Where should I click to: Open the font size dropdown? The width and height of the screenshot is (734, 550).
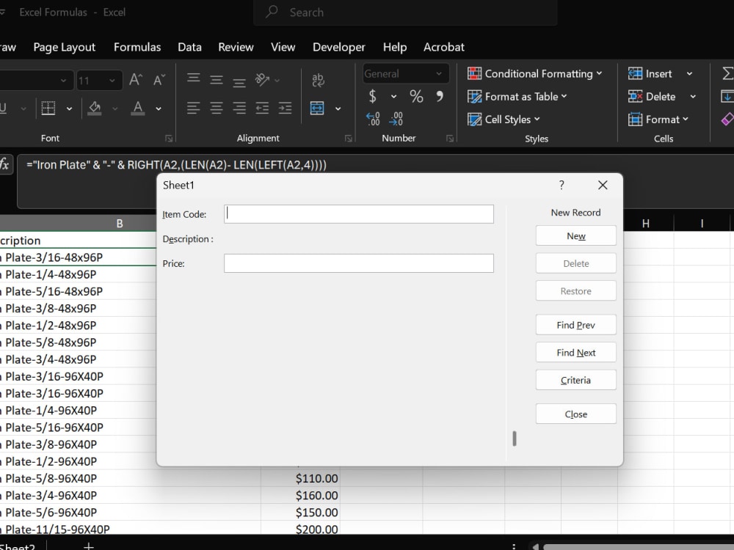click(x=112, y=81)
